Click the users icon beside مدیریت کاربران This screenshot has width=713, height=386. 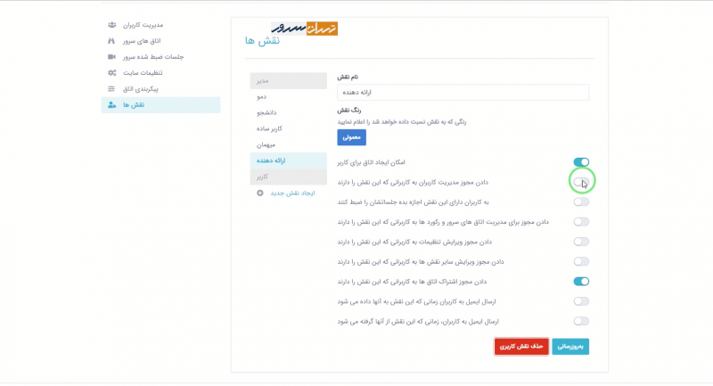tap(111, 25)
